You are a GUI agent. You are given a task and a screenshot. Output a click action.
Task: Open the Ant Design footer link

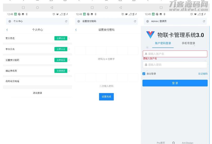pos(188,143)
